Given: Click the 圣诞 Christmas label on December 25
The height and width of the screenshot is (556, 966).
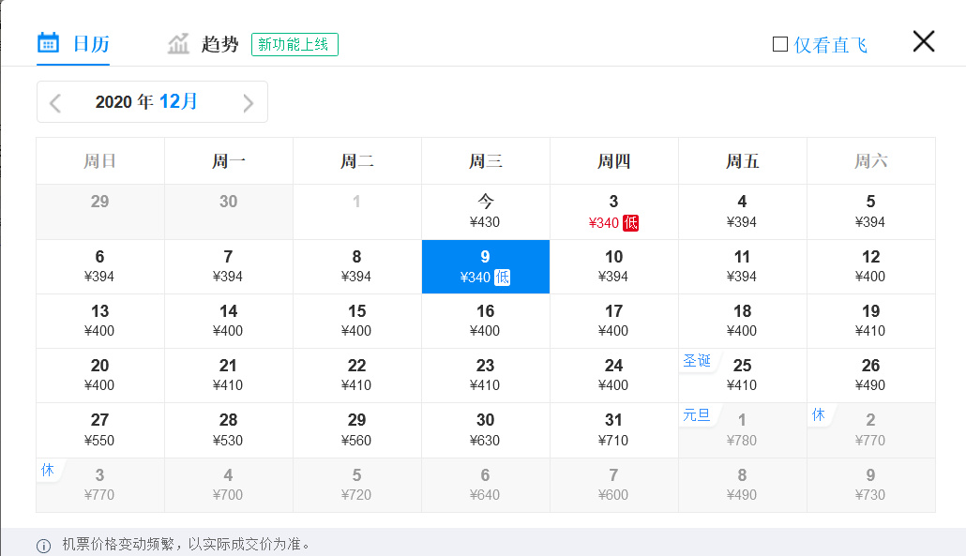Looking at the screenshot, I should click(x=698, y=360).
